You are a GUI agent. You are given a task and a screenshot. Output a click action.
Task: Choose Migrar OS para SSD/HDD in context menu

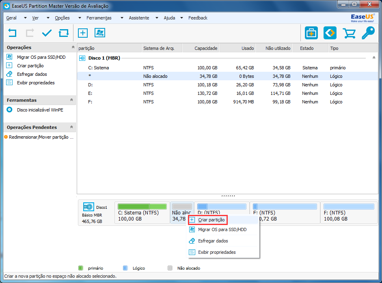(x=223, y=229)
